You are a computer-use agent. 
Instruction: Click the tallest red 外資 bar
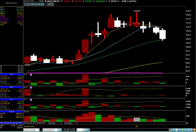click(85, 78)
